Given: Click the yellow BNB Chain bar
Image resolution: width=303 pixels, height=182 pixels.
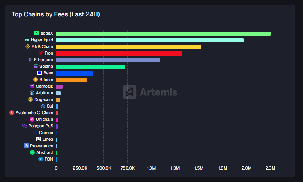Looking at the screenshot, I should tap(128, 47).
